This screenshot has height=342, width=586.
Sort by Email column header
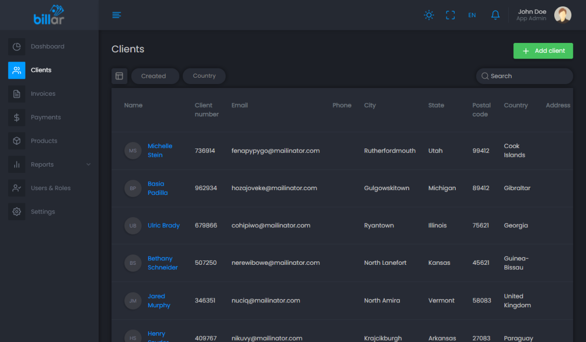point(240,106)
